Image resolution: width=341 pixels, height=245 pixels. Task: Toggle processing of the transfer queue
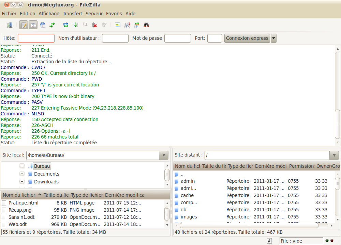[75, 25]
